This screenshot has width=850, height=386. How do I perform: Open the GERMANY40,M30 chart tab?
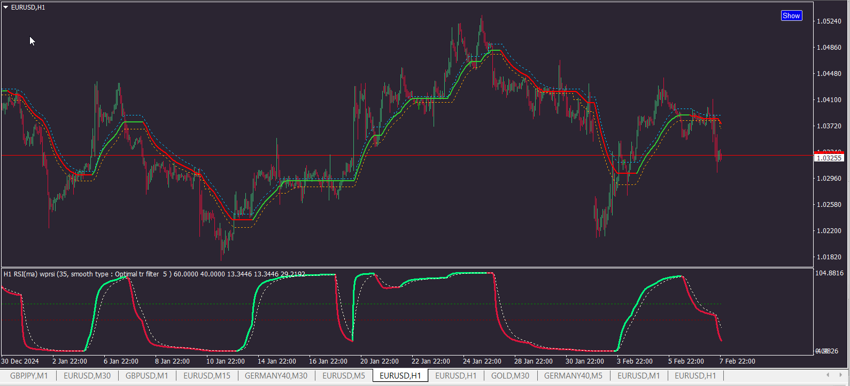tap(276, 376)
